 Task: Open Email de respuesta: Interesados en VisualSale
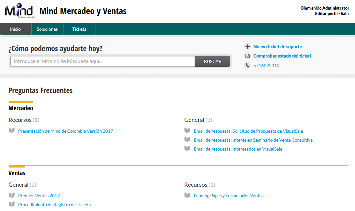point(238,149)
